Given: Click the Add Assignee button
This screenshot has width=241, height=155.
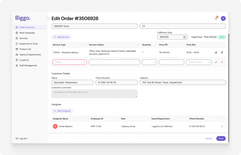Looking at the screenshot, I should (x=62, y=111).
